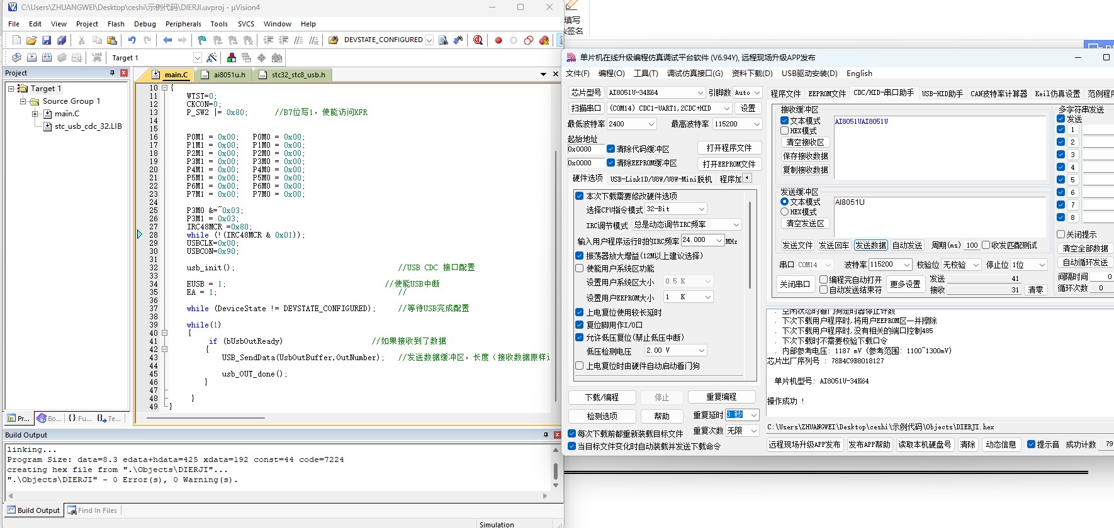Screen dimensions: 1114x528
Task: Click the 检测选项 button
Action: pos(602,416)
